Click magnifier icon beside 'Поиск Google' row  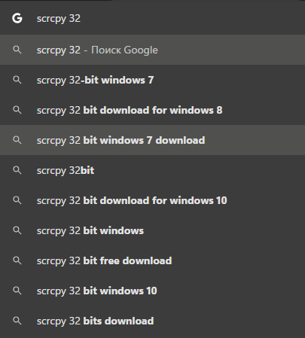[x=17, y=50]
